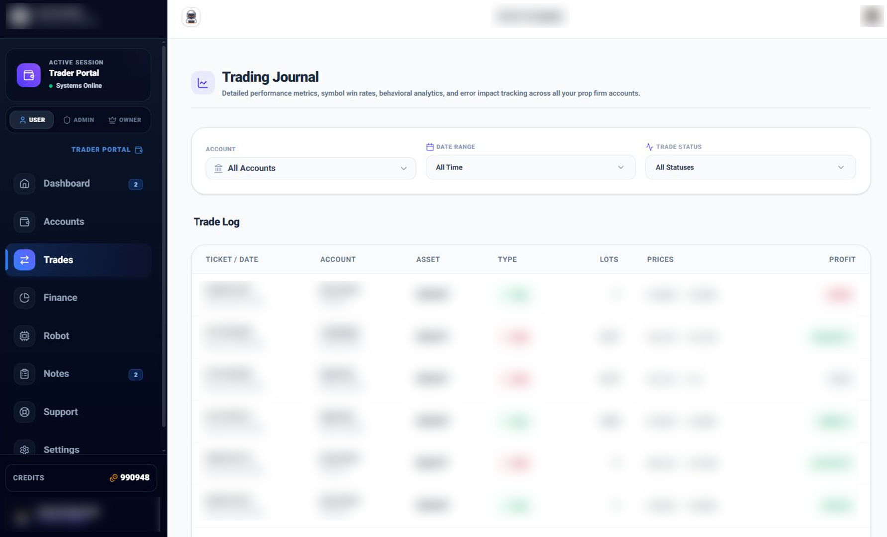Open Support from the sidebar

point(79,412)
